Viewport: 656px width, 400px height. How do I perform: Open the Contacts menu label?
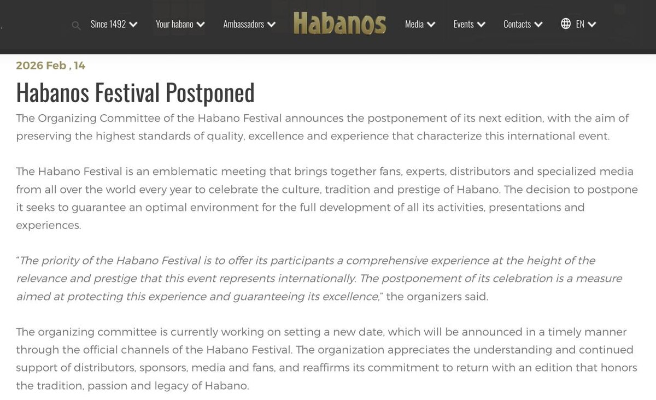pos(517,24)
